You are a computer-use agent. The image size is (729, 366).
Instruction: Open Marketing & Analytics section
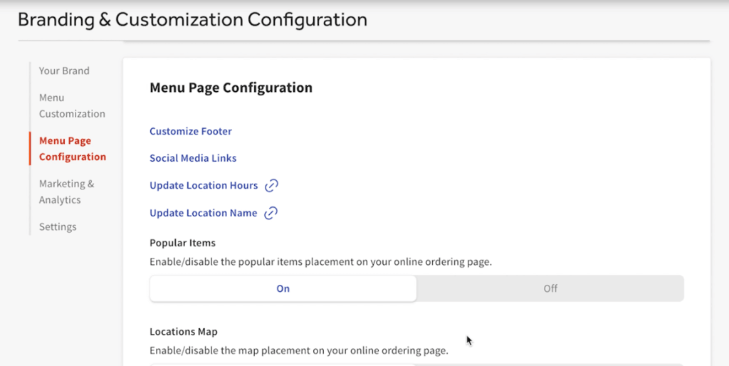coord(66,192)
